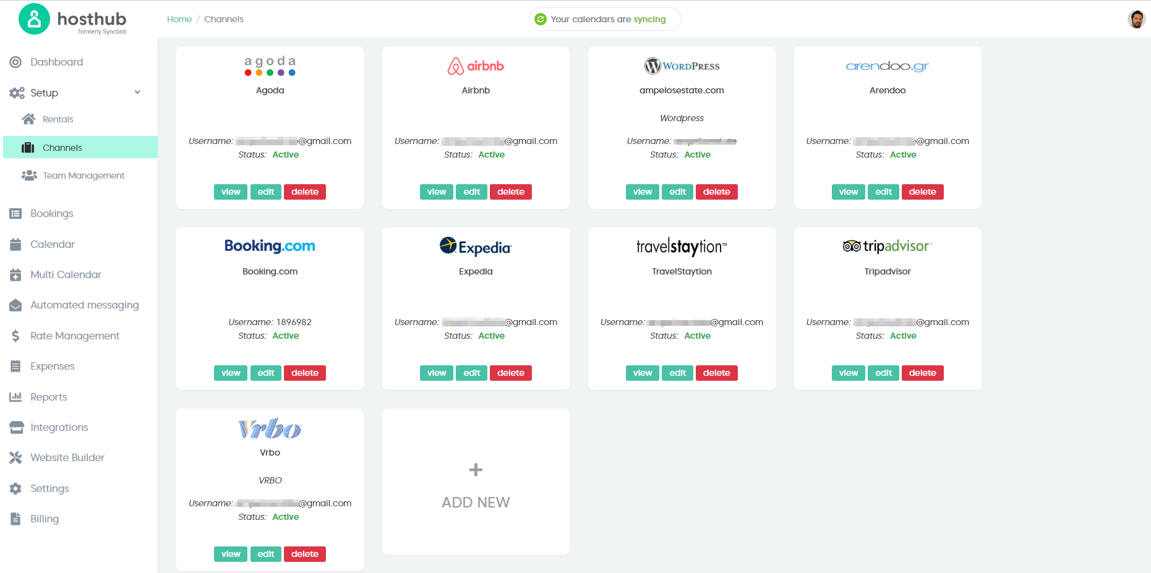The width and height of the screenshot is (1151, 573).
Task: Click the Settings gear icon
Action: click(x=15, y=488)
